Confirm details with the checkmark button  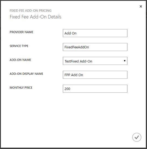(137, 137)
